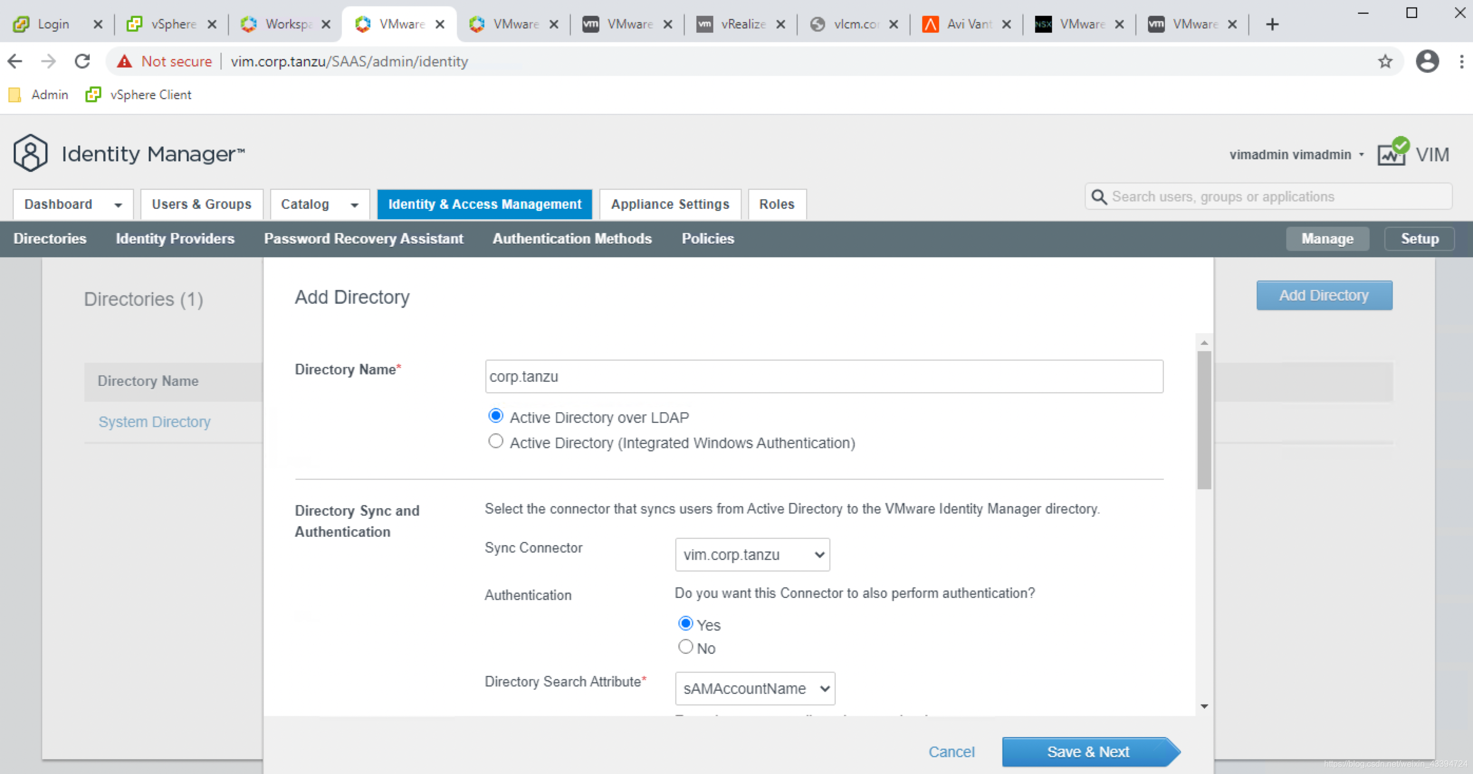This screenshot has width=1473, height=774.
Task: Open the Sync Connector dropdown
Action: click(x=752, y=555)
